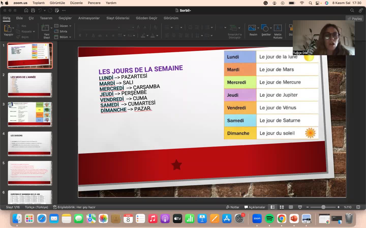This screenshot has width=366, height=228.
Task: Open the Düzen layout dropdown
Action: point(63,26)
